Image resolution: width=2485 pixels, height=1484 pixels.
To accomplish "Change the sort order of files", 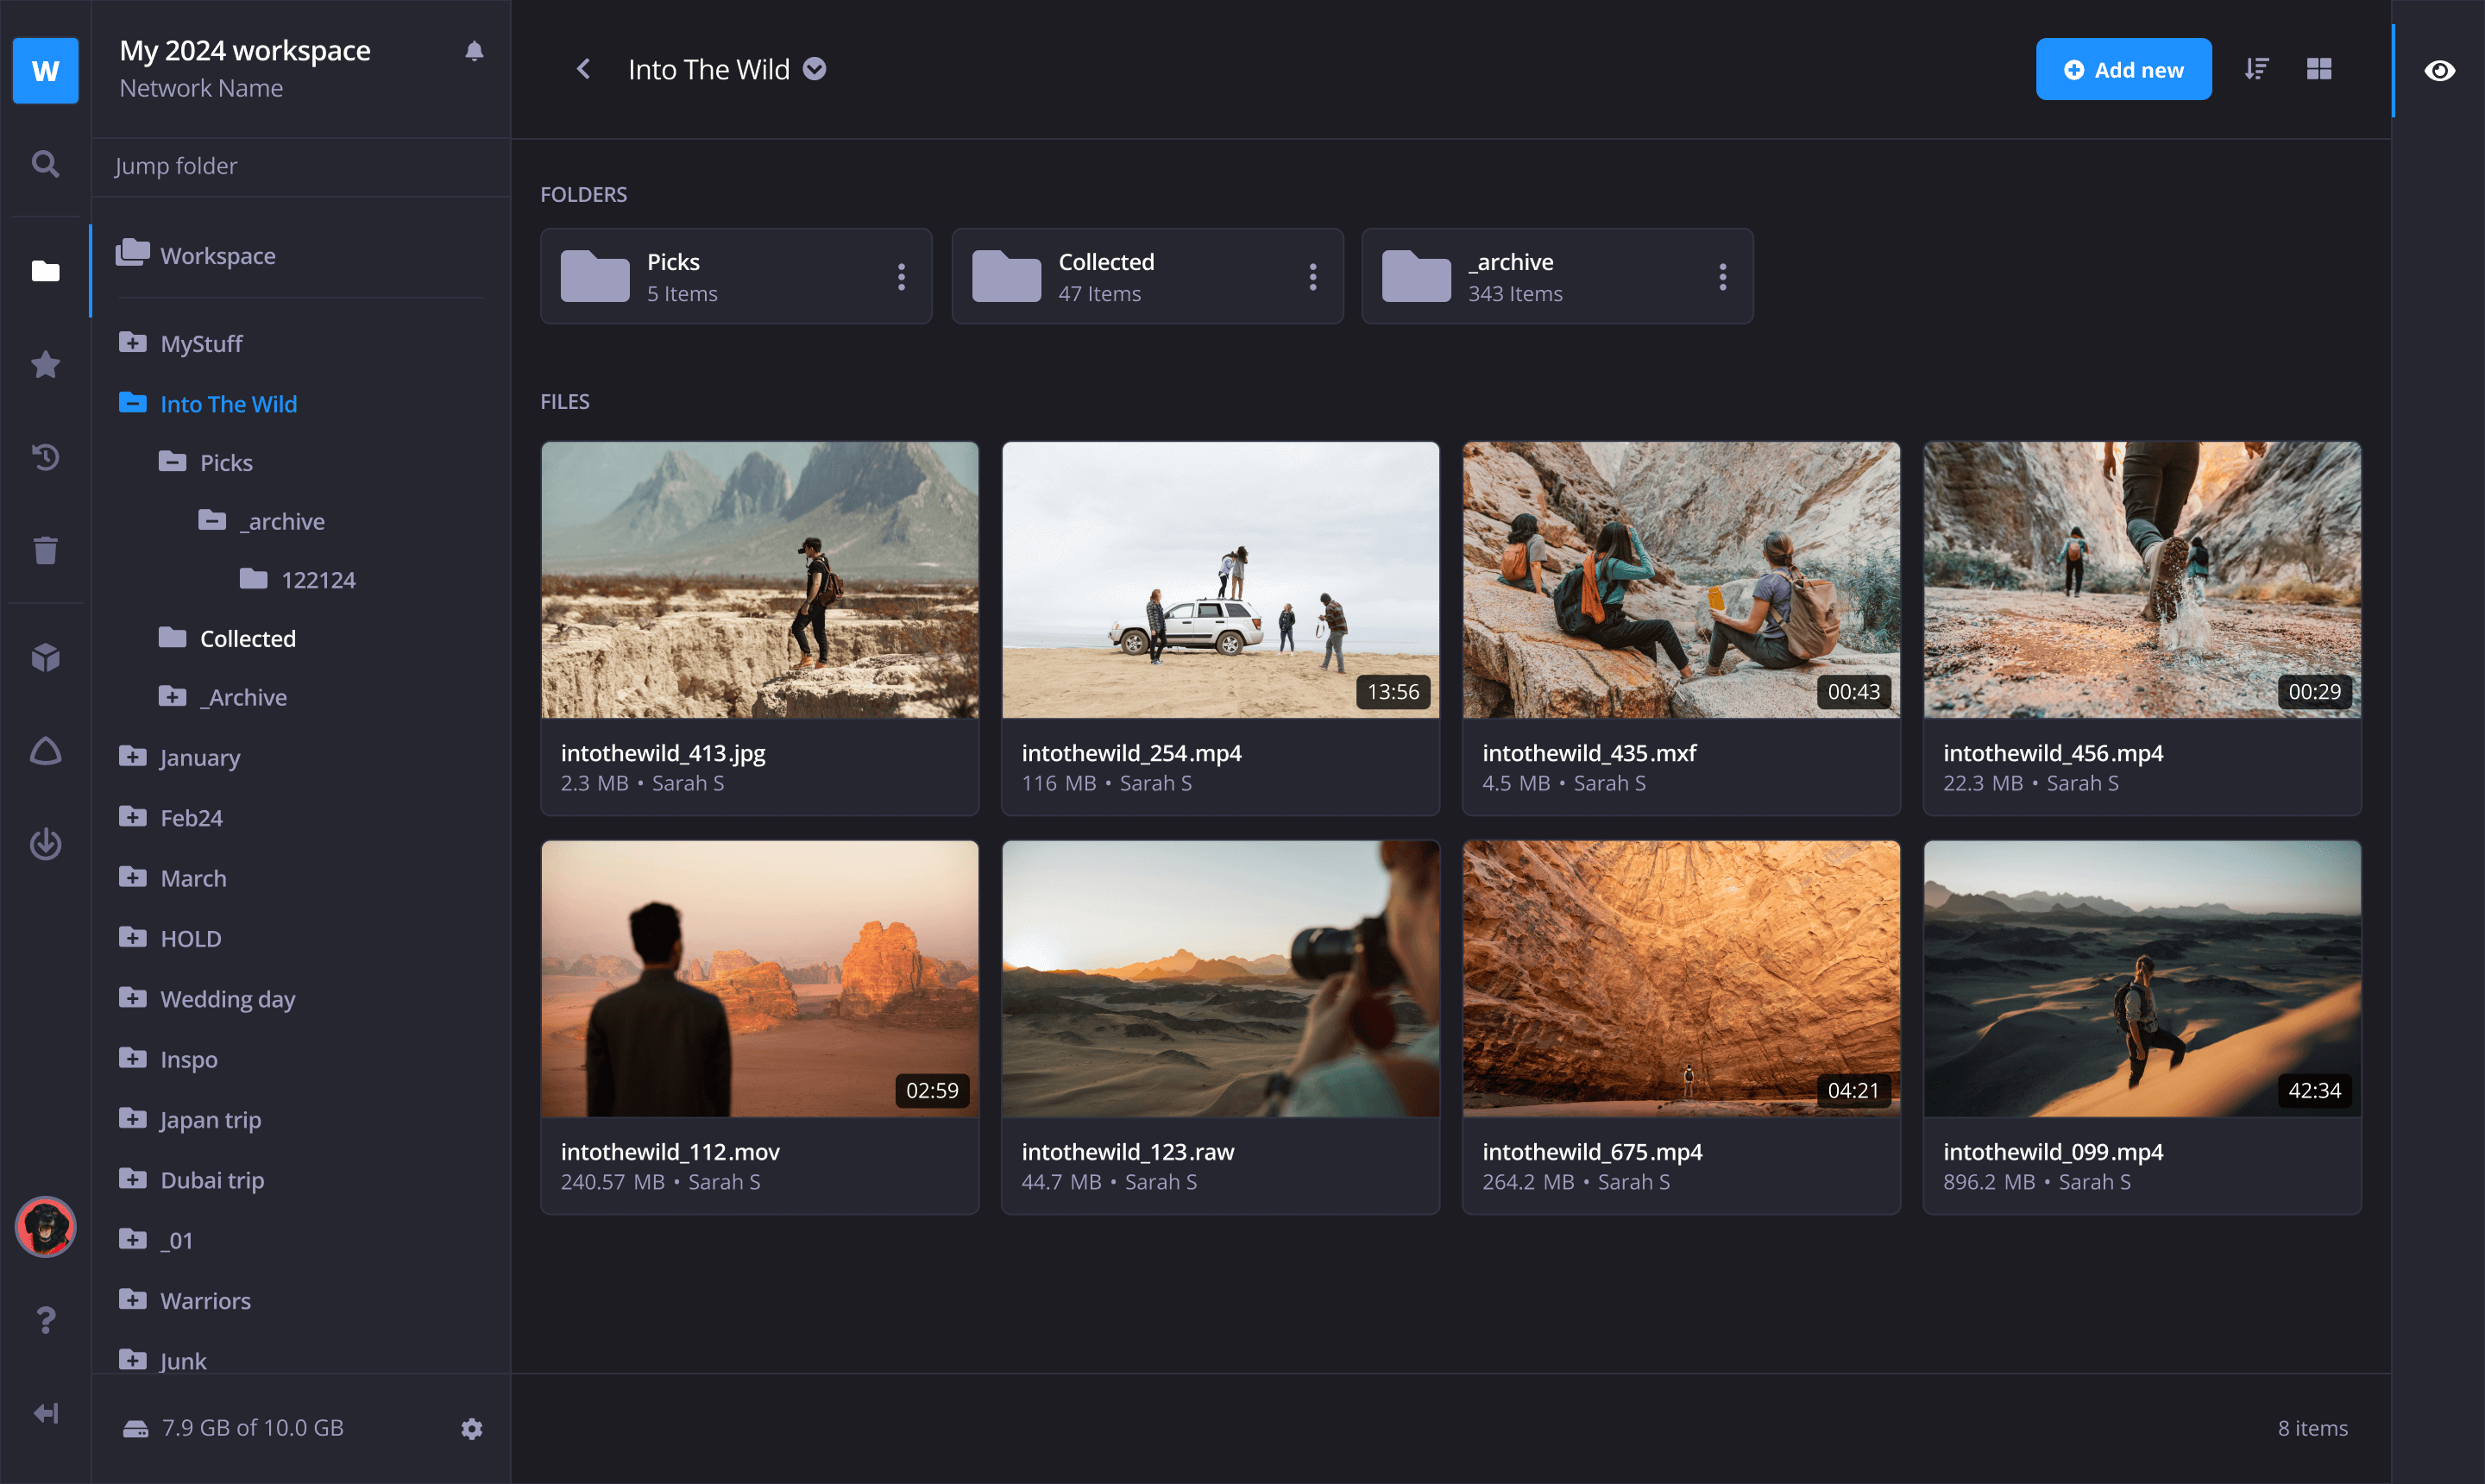I will point(2256,68).
